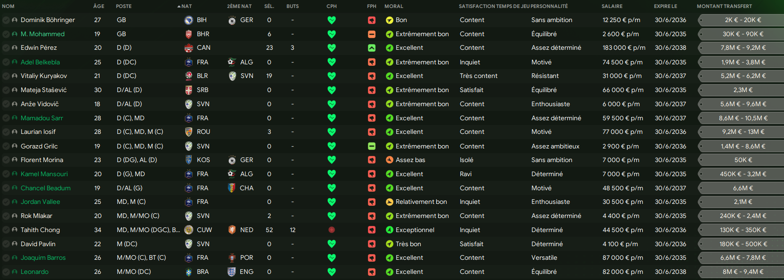Click Edwin Pérez transfer value bar 7,8M € - 9,2M €
Viewport: 784px width, 280px height.
741,48
